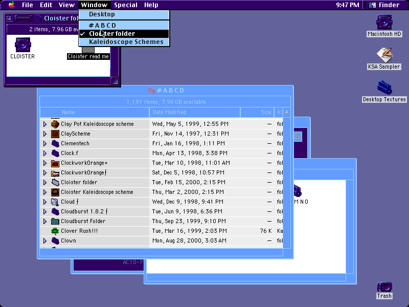
Task: Click the ClockworkOrangeƒ folder icon
Action: tap(55, 172)
